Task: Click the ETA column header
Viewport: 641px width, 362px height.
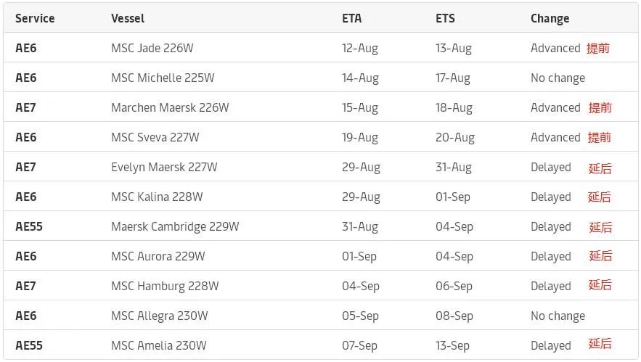Action: coord(351,18)
